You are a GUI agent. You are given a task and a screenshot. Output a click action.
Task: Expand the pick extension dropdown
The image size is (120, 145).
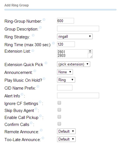pyautogui.click(x=74, y=64)
